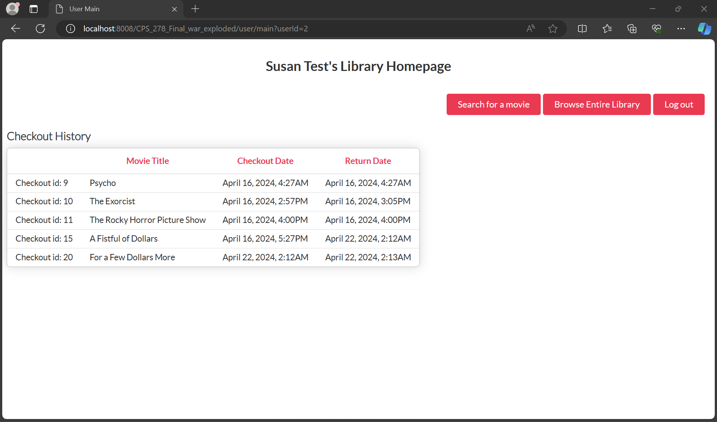
Task: Open split screen icon
Action: point(582,29)
